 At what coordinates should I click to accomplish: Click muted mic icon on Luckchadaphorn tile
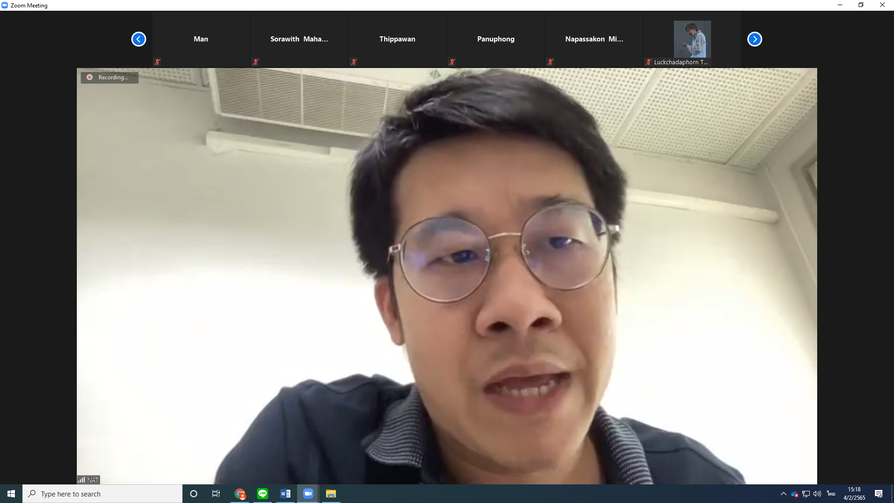[649, 62]
